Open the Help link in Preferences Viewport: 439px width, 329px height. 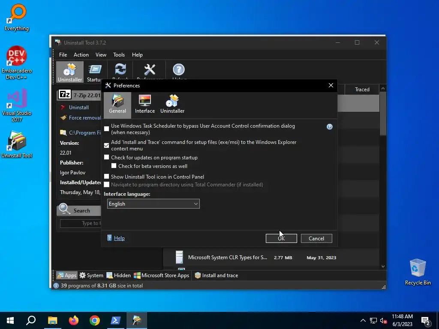point(119,238)
